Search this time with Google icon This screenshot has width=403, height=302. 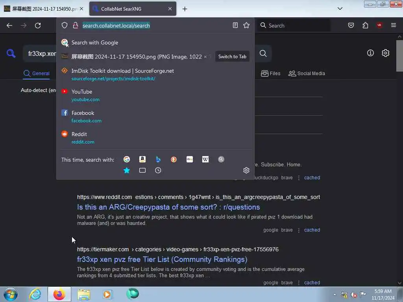[126, 159]
